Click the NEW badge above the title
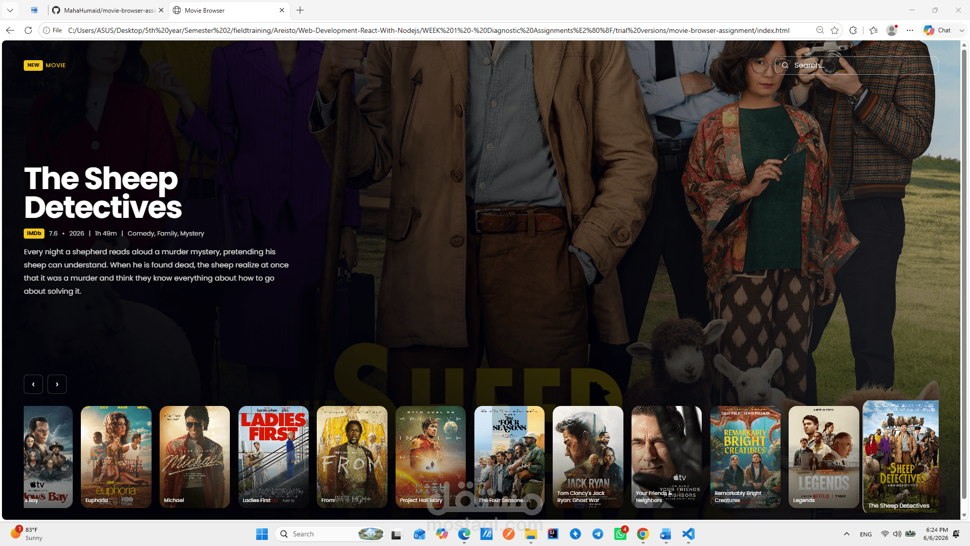The height and width of the screenshot is (546, 970). click(x=33, y=65)
